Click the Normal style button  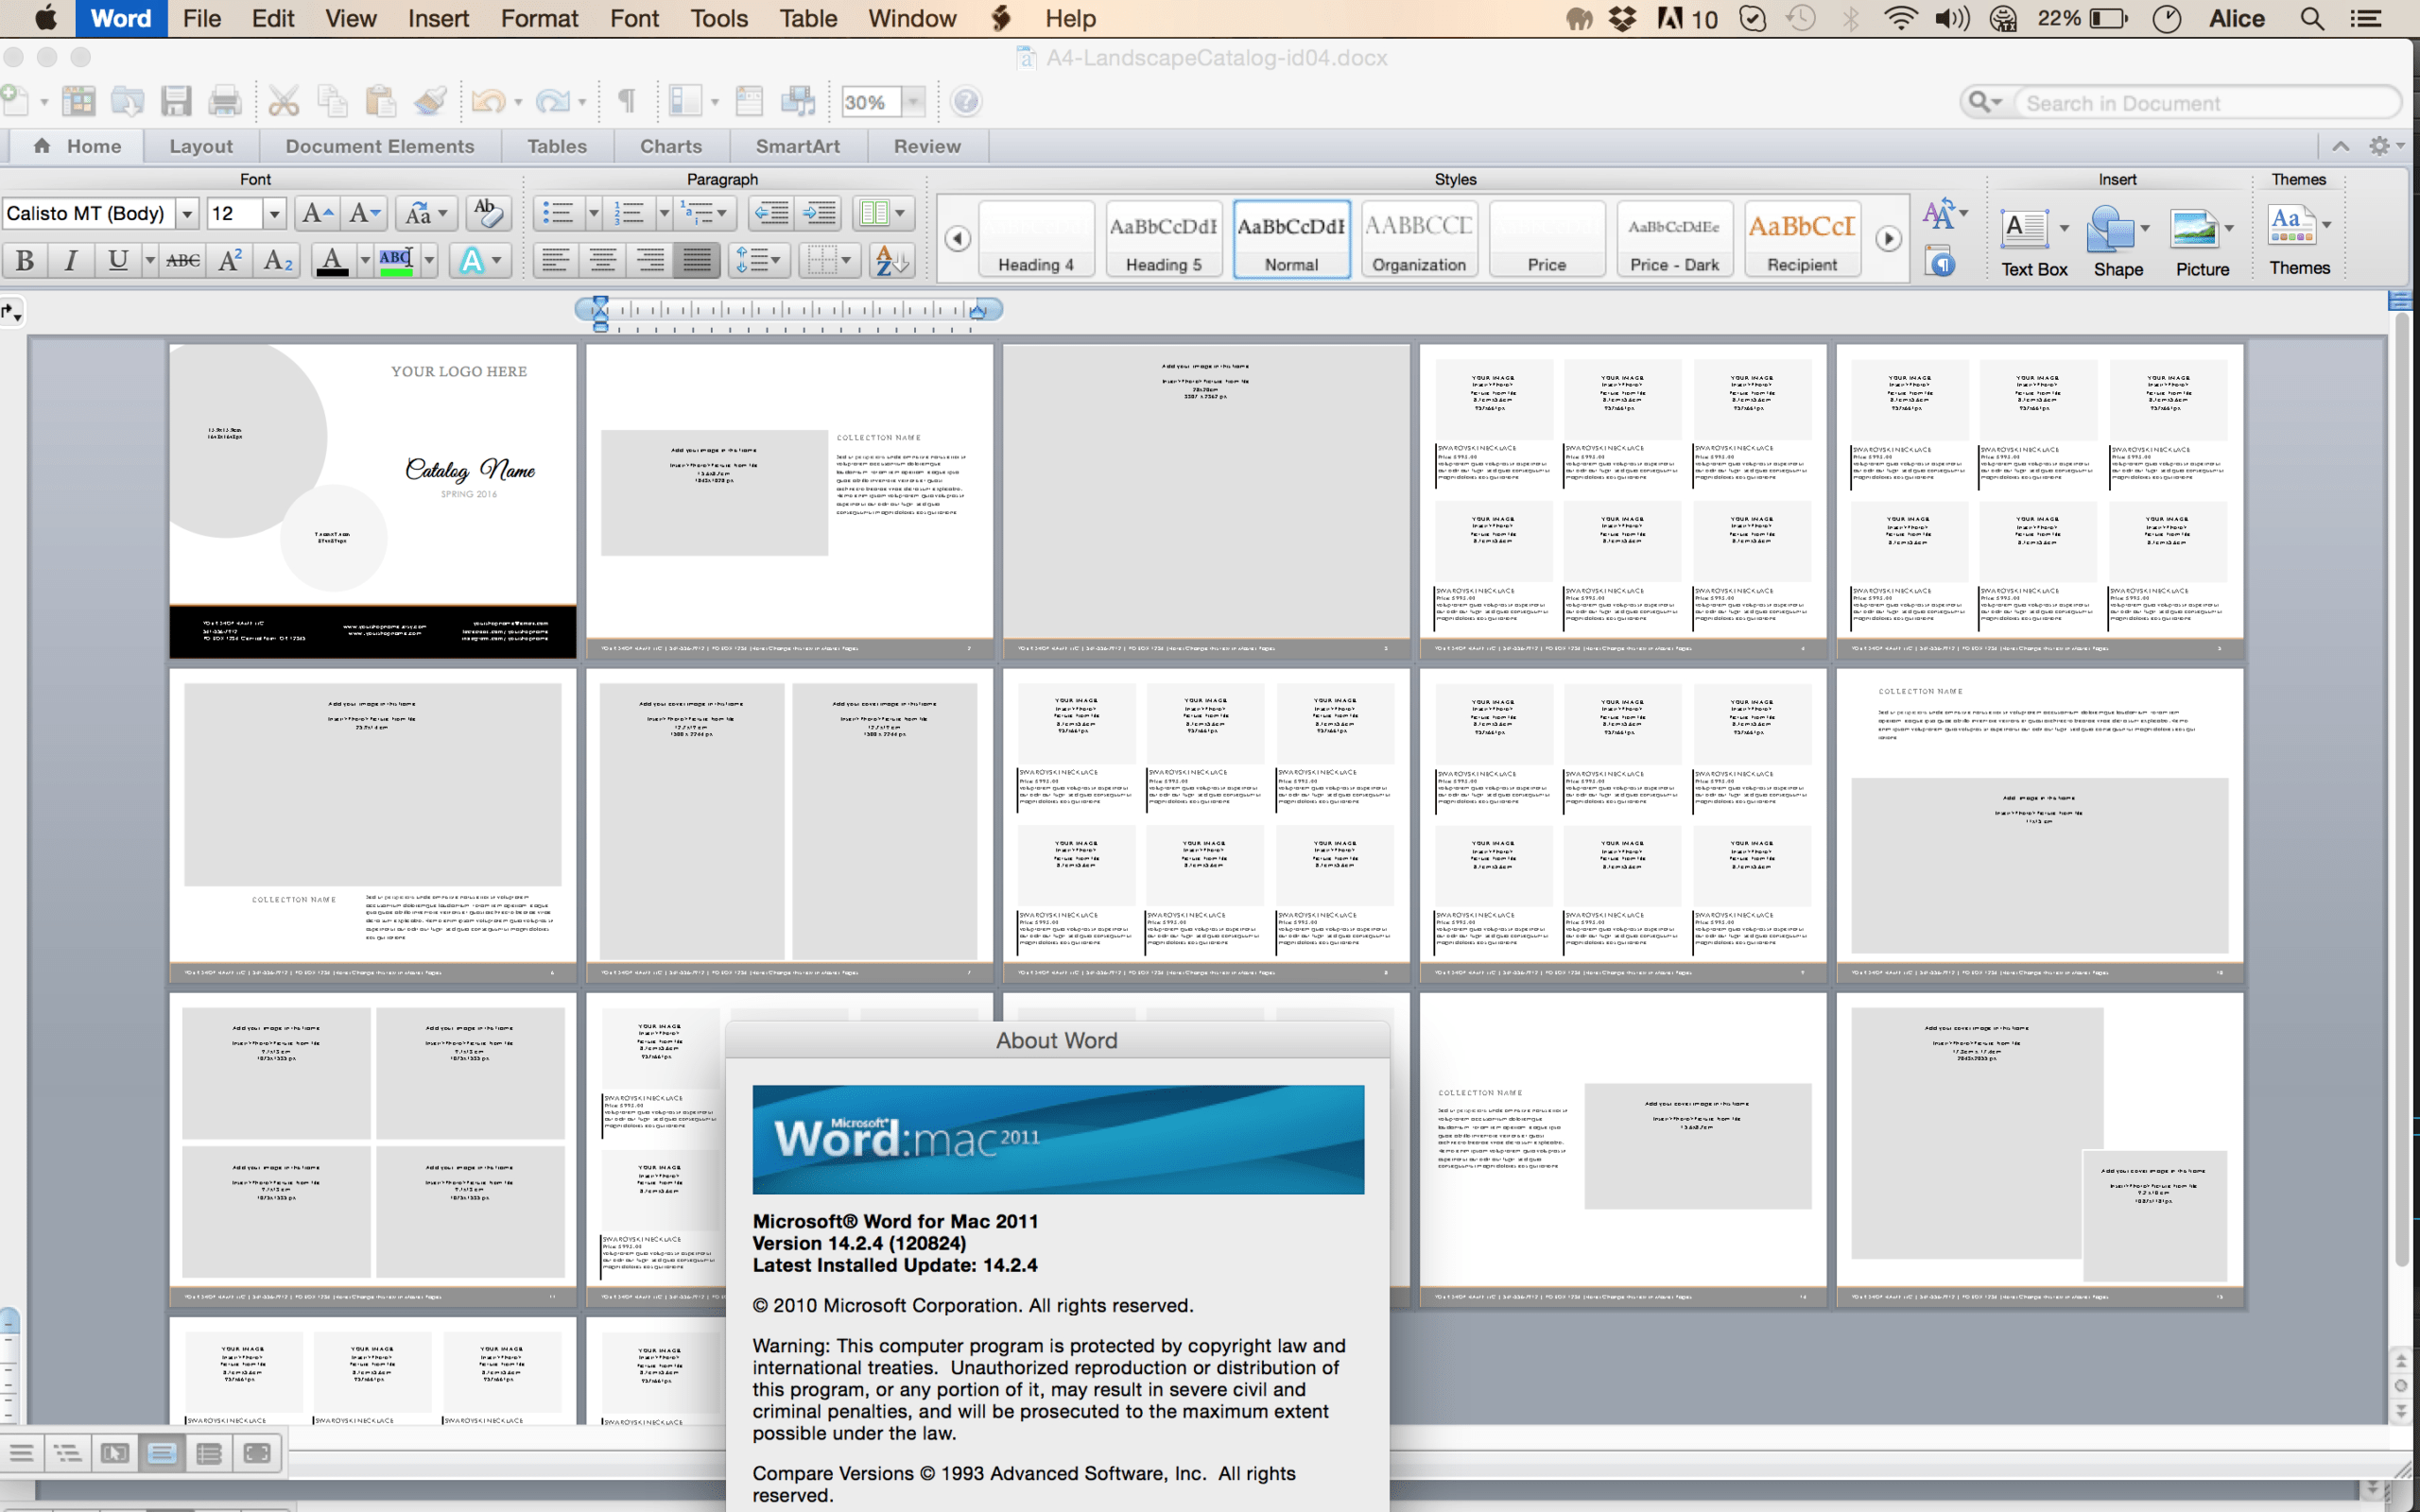pos(1291,237)
